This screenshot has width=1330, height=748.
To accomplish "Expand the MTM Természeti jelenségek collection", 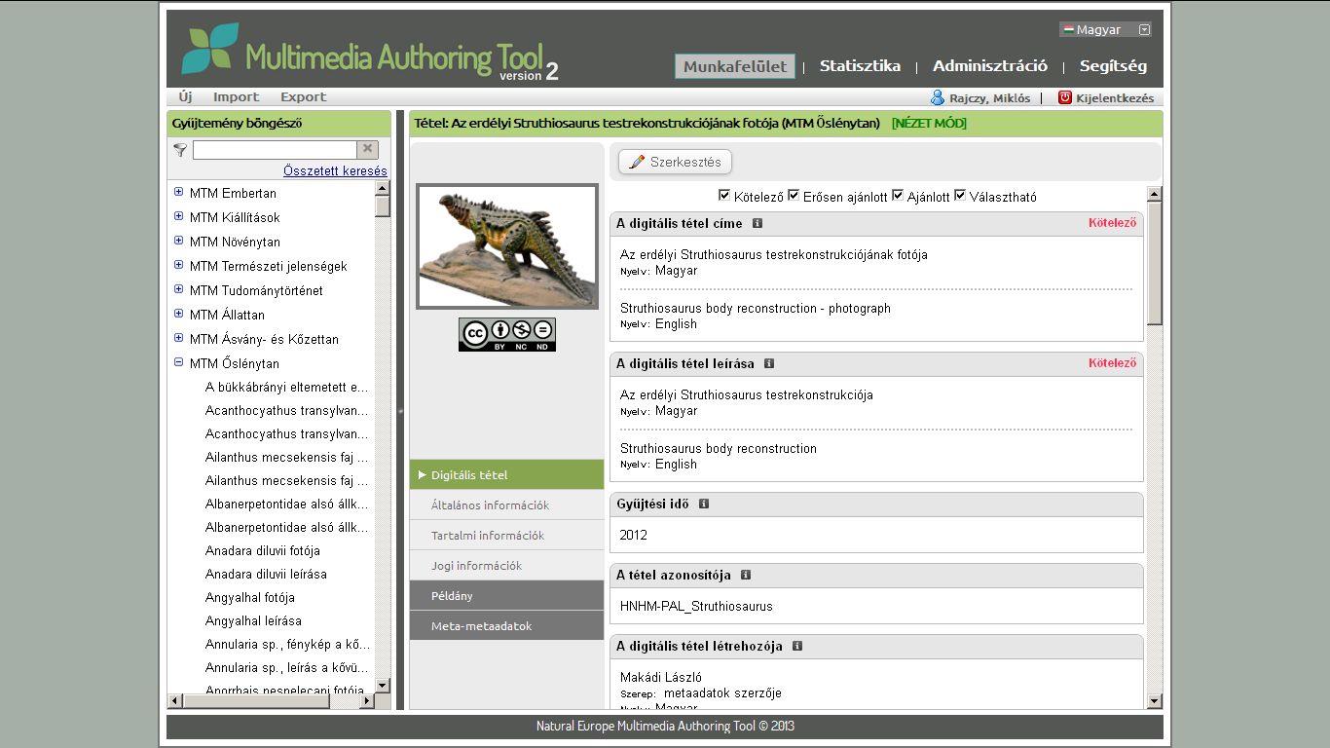I will click(x=178, y=265).
